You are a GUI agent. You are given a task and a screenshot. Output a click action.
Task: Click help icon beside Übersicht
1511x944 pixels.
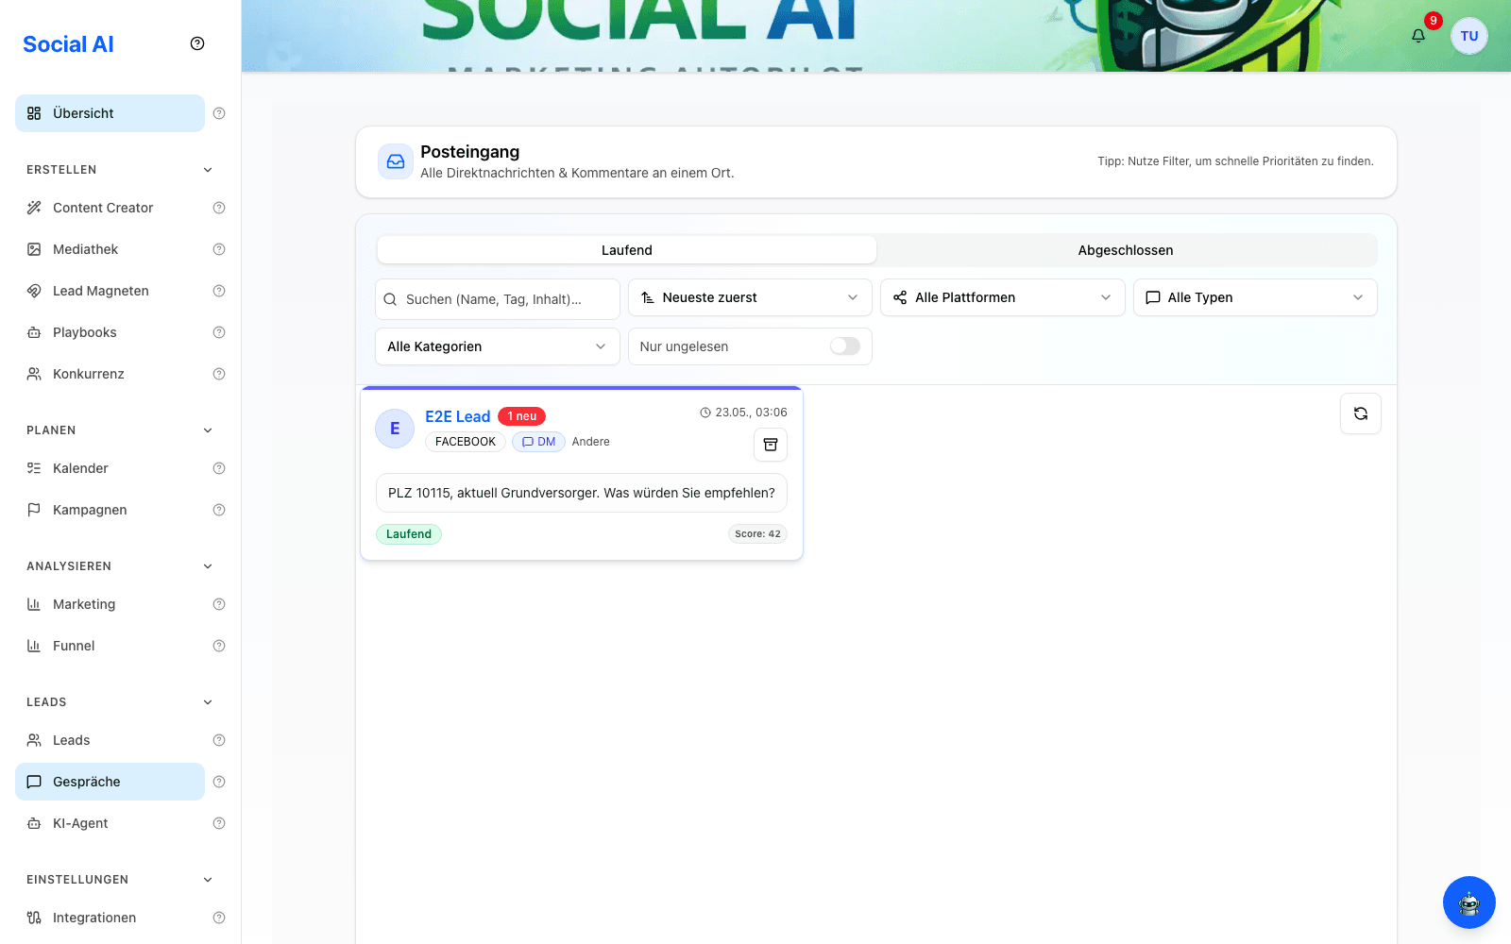coord(219,113)
